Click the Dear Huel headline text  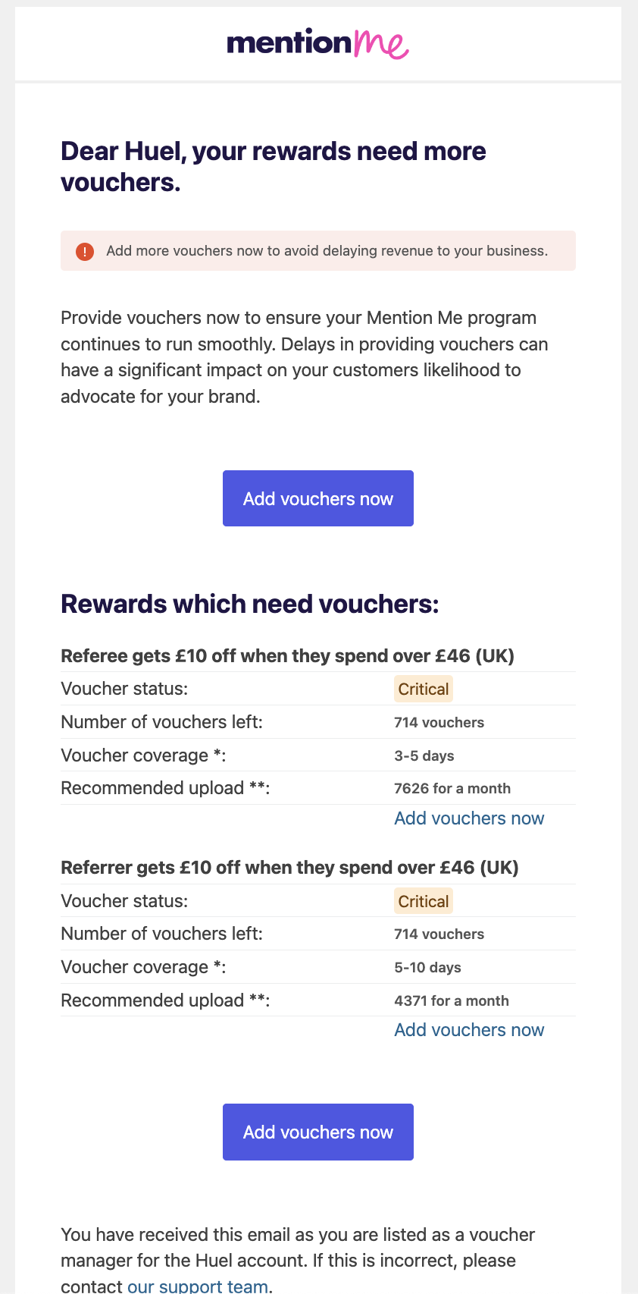(x=274, y=167)
